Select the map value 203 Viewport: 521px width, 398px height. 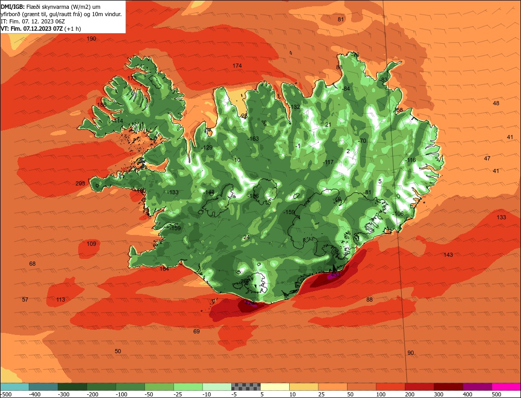tap(80, 183)
